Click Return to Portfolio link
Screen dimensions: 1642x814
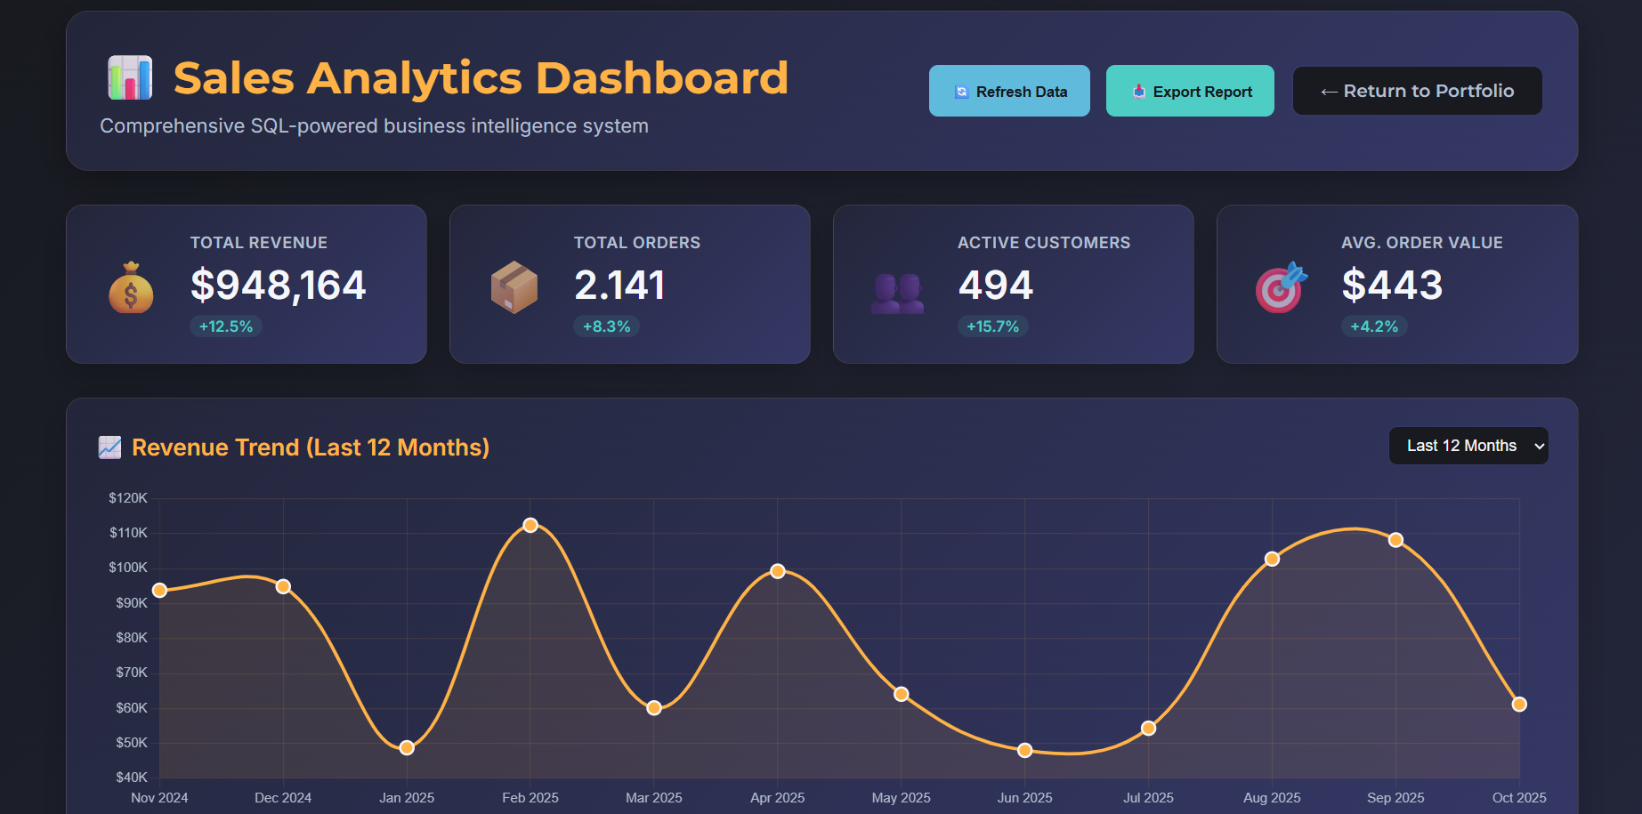(1417, 91)
